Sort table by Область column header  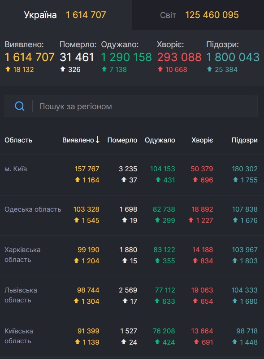click(18, 140)
